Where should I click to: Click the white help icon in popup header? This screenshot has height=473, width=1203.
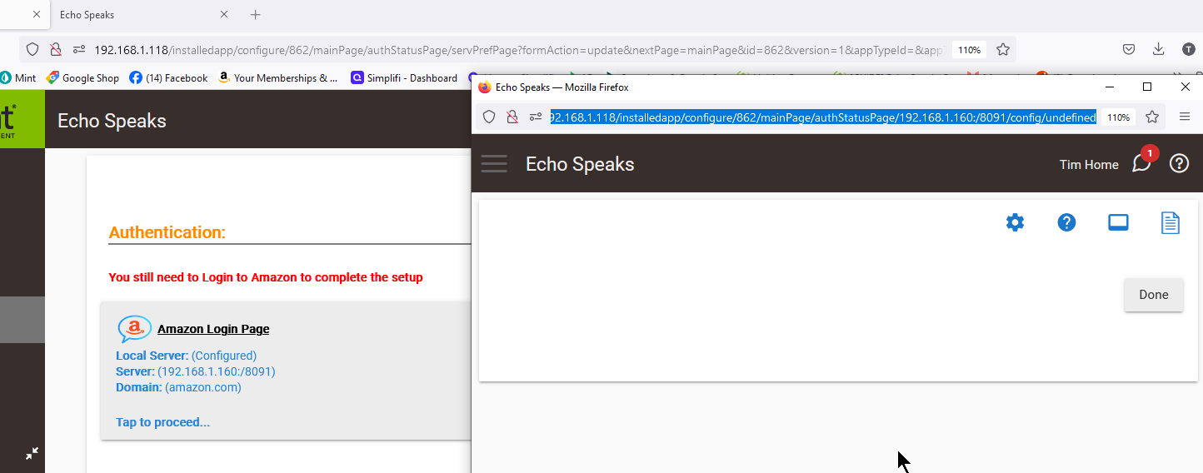click(x=1179, y=163)
